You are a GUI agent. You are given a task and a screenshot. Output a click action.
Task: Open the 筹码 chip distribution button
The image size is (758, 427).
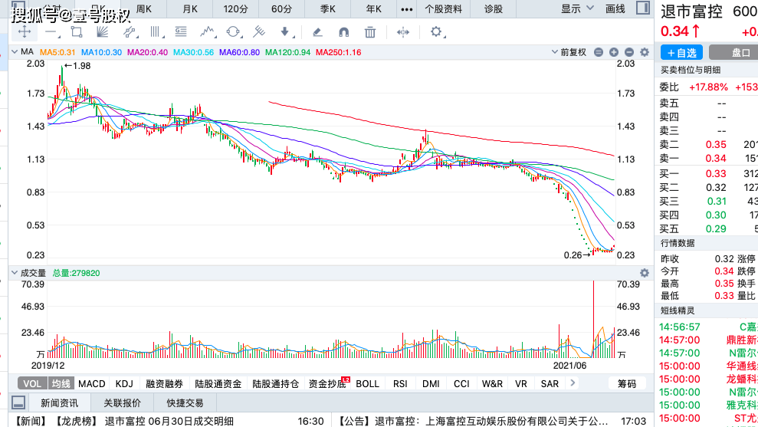click(x=626, y=383)
